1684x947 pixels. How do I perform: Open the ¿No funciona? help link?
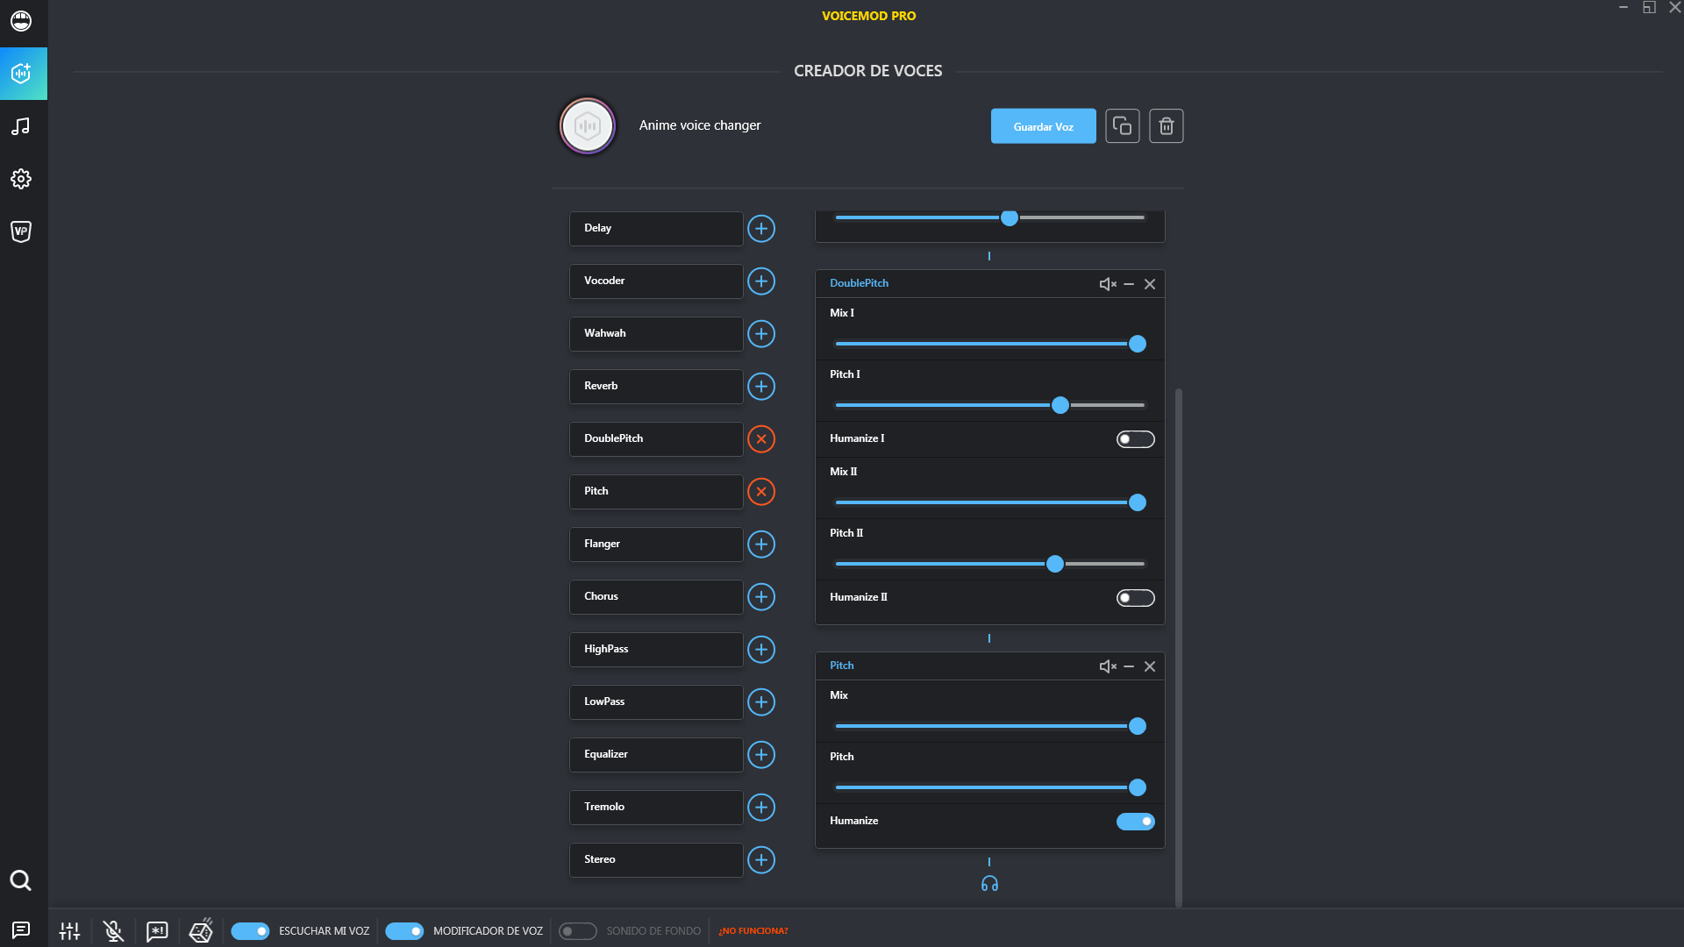(x=753, y=931)
